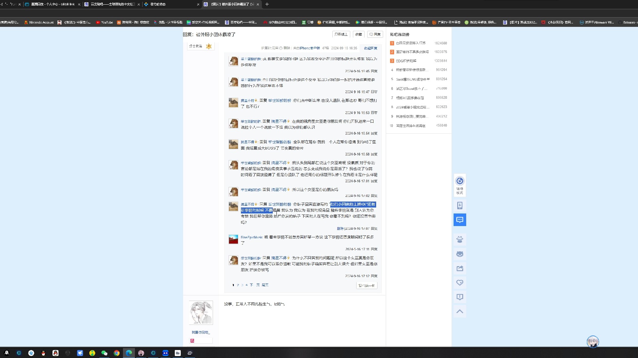Click the anime avatar floating widget bottom right

592,342
